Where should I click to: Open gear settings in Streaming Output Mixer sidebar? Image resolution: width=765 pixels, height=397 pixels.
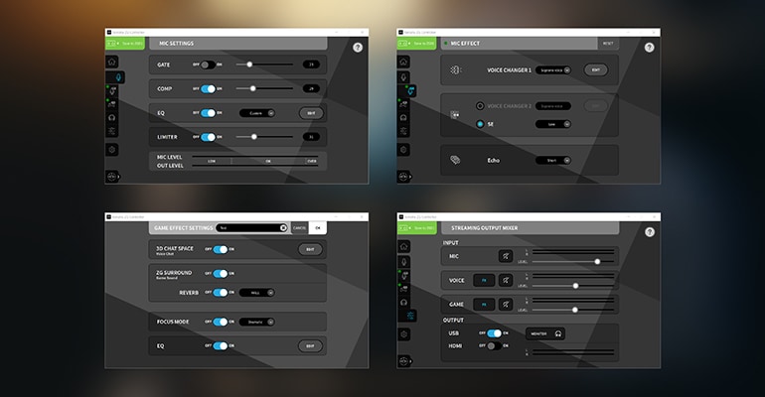(x=403, y=334)
